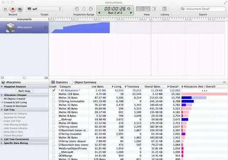Click the red Record button
228x160 pixels.
coord(13,9)
